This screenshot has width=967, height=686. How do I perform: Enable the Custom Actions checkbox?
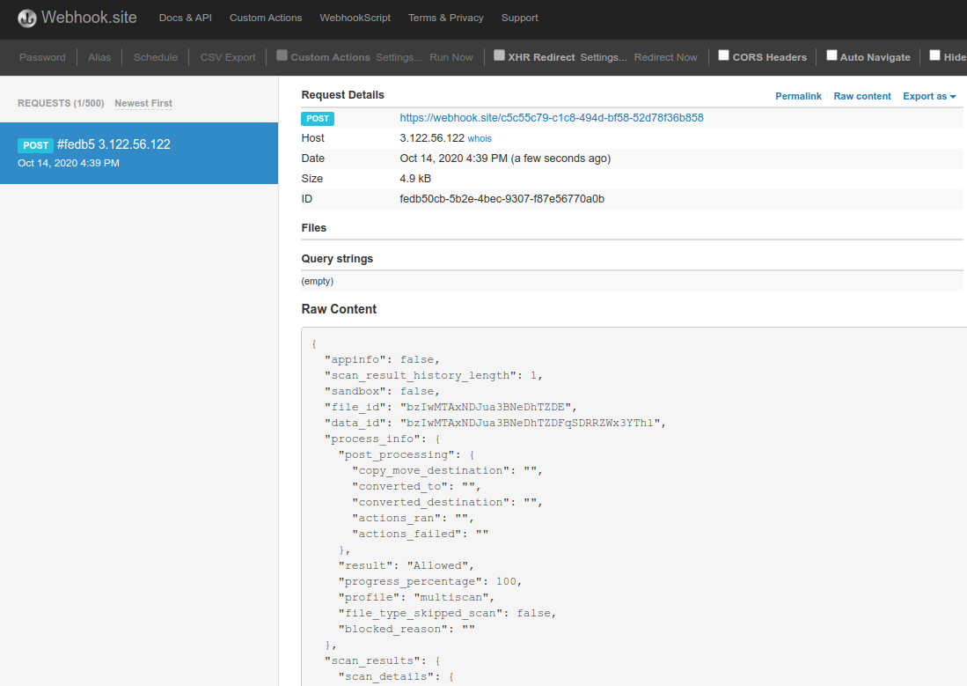coord(282,55)
